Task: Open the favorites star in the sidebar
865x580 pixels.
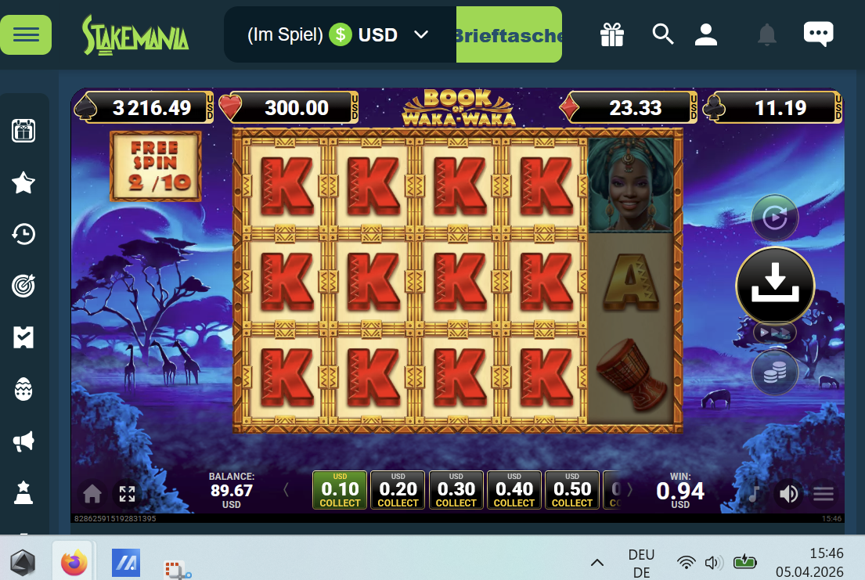Action: coord(23,182)
